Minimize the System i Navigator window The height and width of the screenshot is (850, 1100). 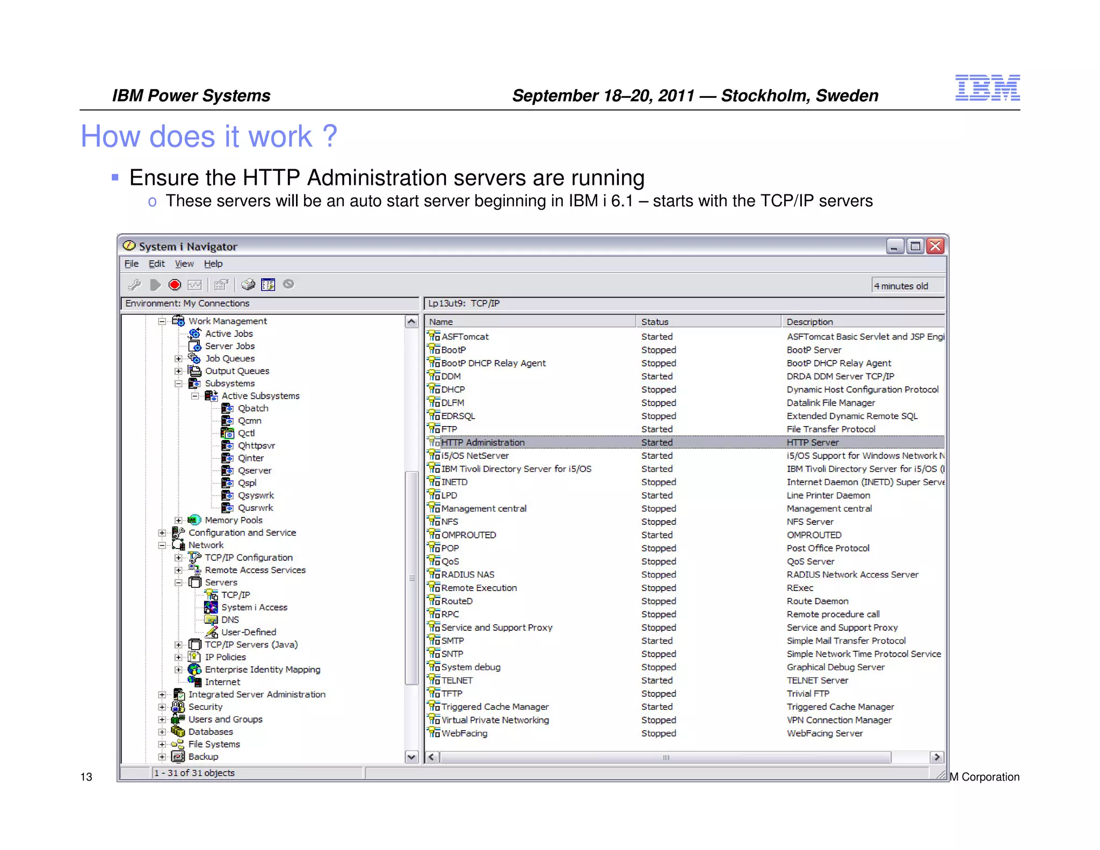(895, 246)
